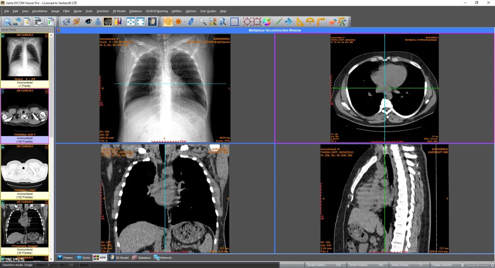The image size is (495, 268).
Task: Click the blue chain link icon
Action: click(x=67, y=22)
